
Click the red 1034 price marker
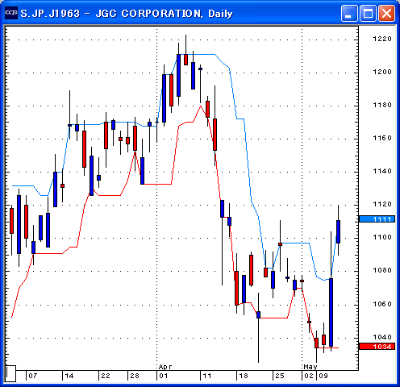(x=377, y=347)
